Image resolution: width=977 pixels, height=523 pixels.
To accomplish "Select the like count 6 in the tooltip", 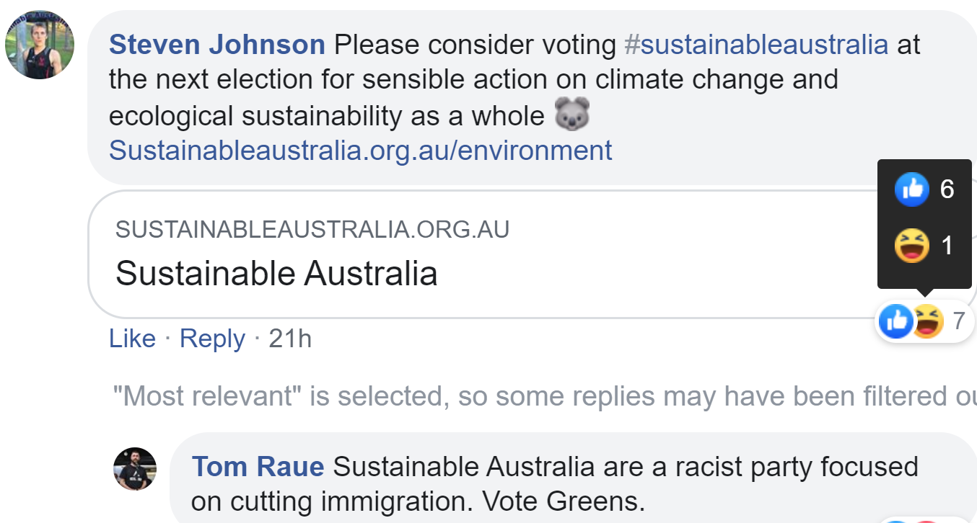I will click(x=947, y=189).
